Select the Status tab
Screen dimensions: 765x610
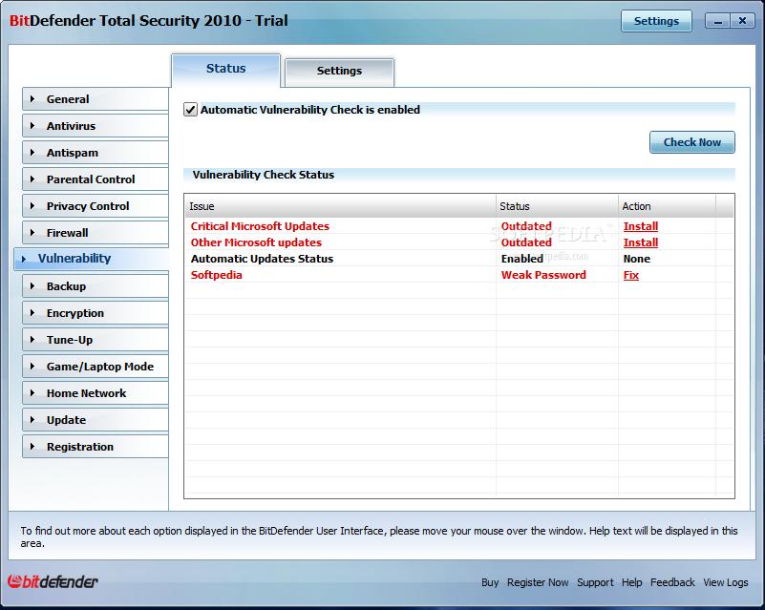click(225, 69)
